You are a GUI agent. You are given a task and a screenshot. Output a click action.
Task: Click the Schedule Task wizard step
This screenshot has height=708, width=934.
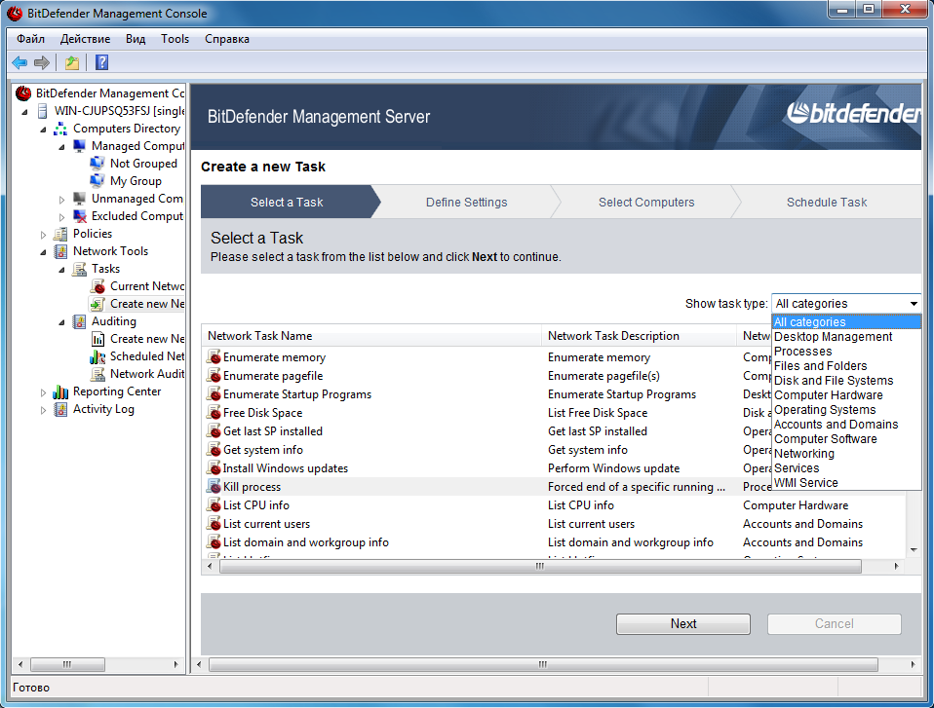[x=827, y=203]
